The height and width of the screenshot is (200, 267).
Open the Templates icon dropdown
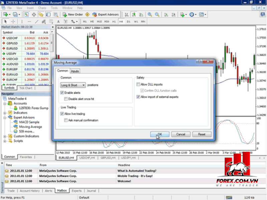tap(203, 15)
